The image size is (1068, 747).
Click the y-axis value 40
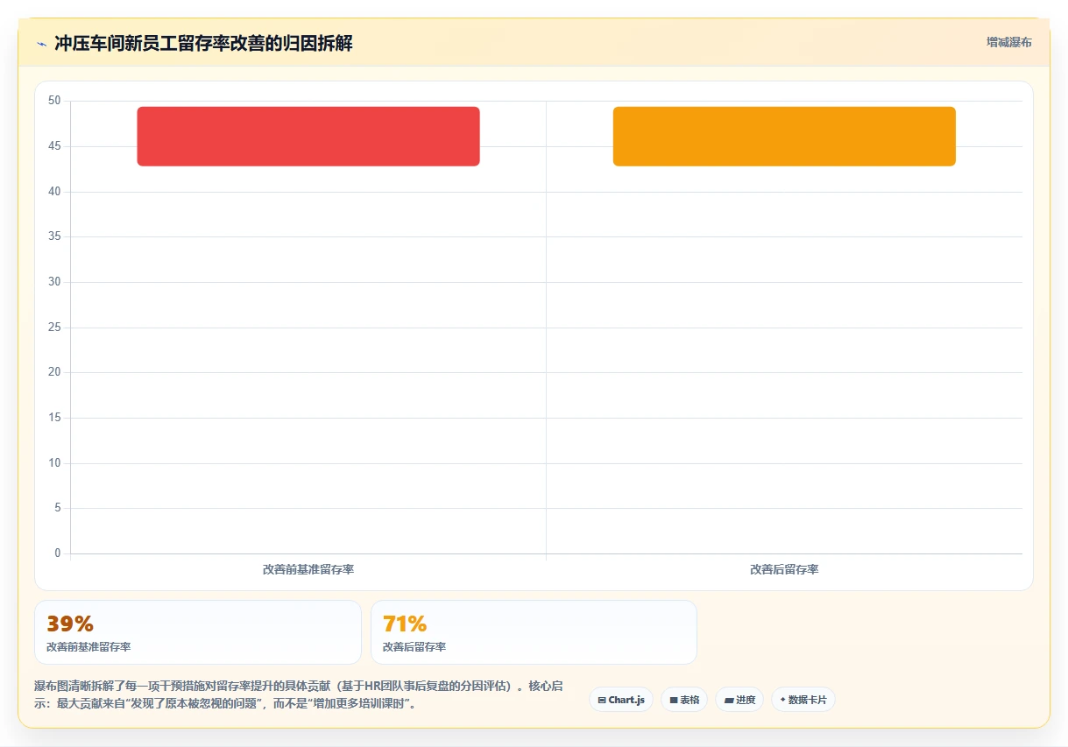[x=54, y=192]
